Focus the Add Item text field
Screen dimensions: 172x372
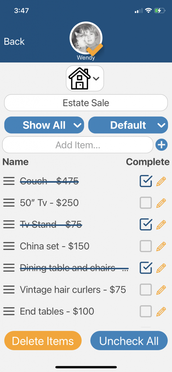[x=78, y=145]
